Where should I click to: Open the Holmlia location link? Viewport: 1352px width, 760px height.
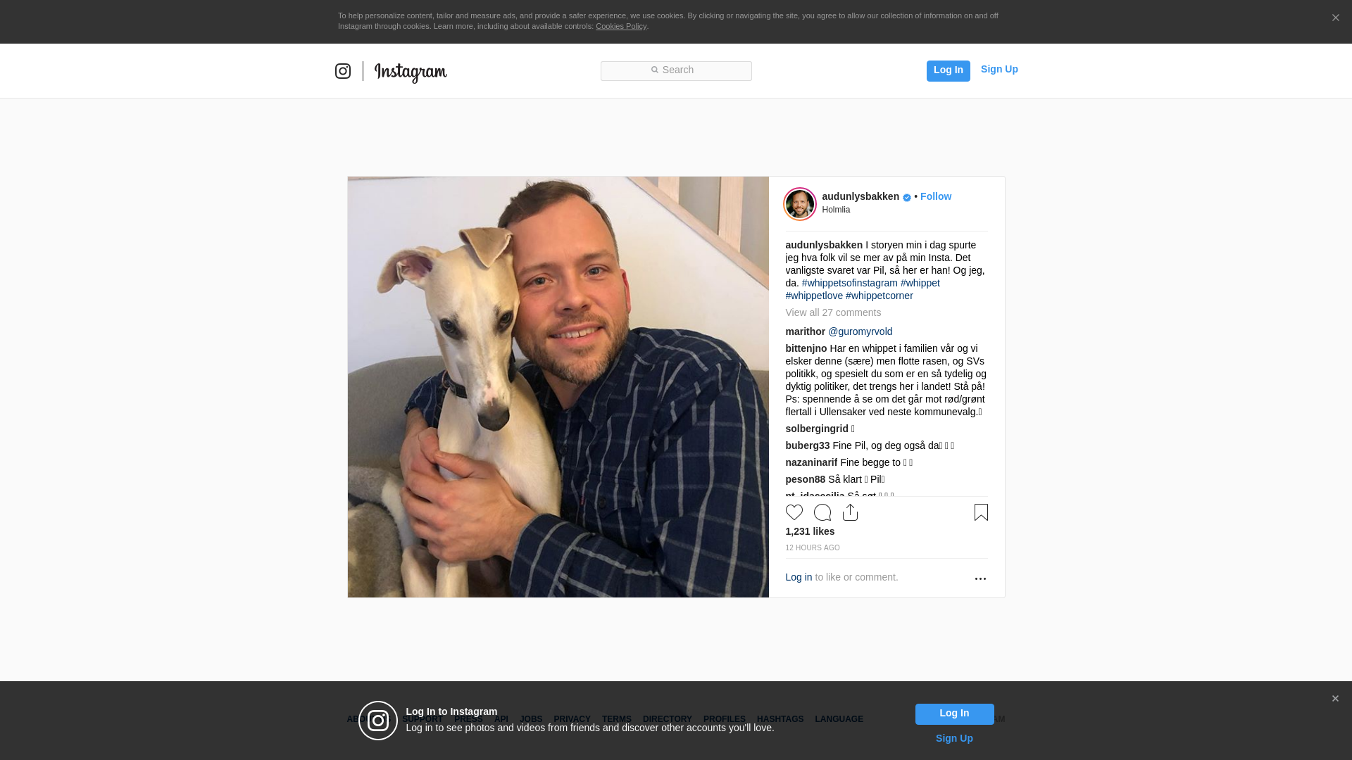836,210
